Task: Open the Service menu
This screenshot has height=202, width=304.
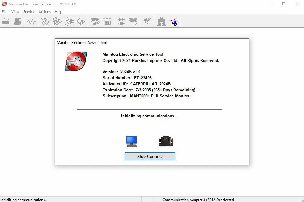Action: 29,12
